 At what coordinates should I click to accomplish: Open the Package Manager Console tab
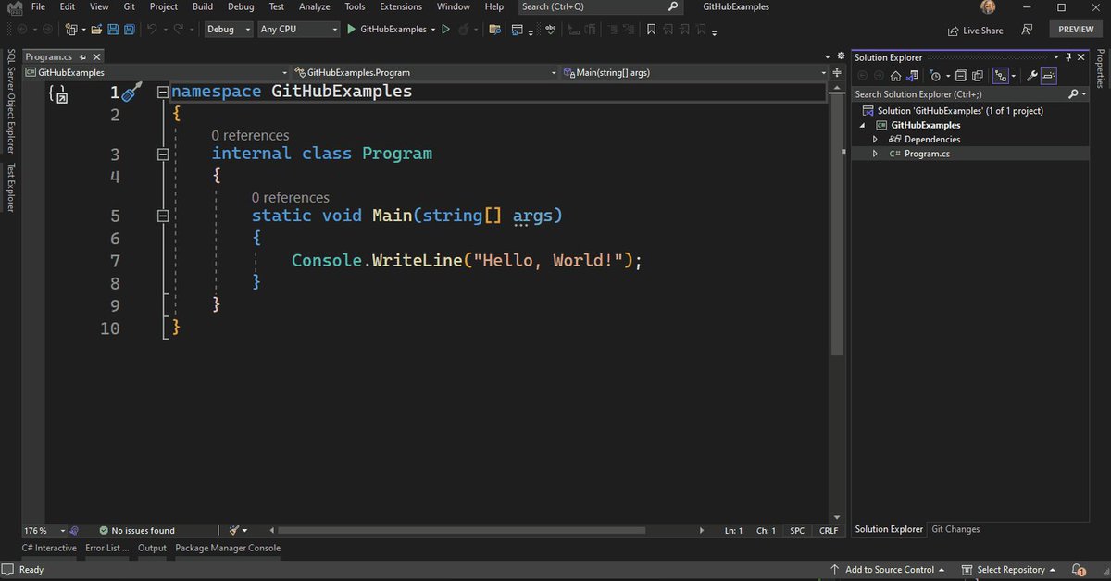(x=228, y=548)
